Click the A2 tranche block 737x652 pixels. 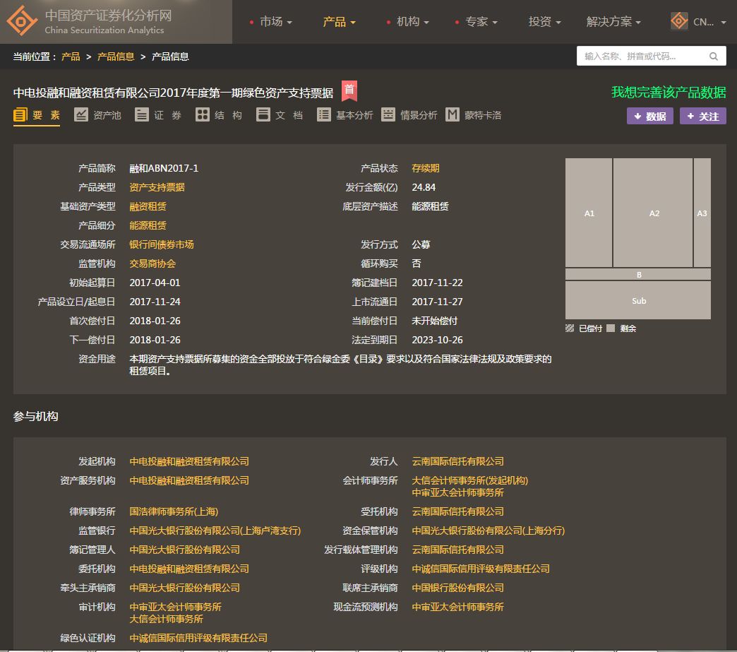click(x=653, y=213)
